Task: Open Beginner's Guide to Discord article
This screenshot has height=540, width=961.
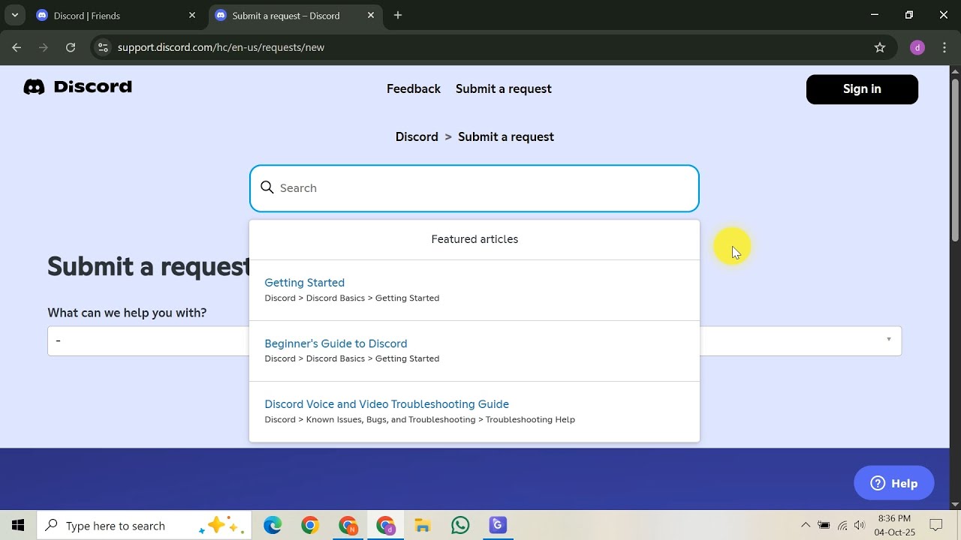Action: coord(336,343)
